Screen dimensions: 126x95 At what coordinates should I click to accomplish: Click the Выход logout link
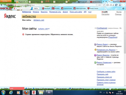coord(119,12)
